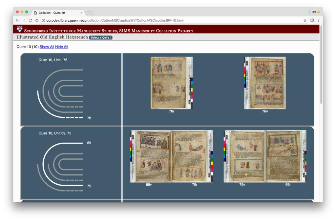
Task: Go back using the browser back arrow
Action: click(x=17, y=20)
